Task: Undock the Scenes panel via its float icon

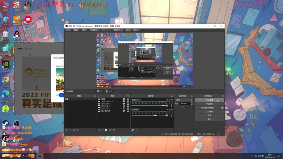Action: 95,96
